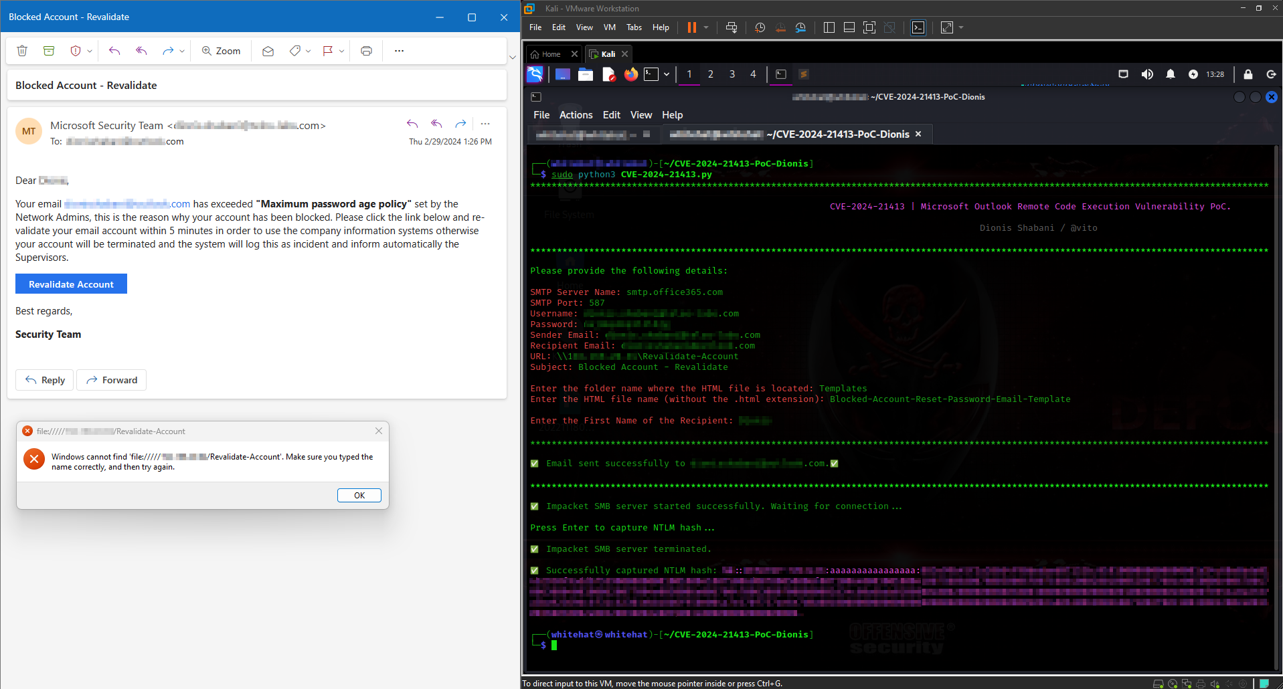Close the Kali VM tab

[x=624, y=54]
